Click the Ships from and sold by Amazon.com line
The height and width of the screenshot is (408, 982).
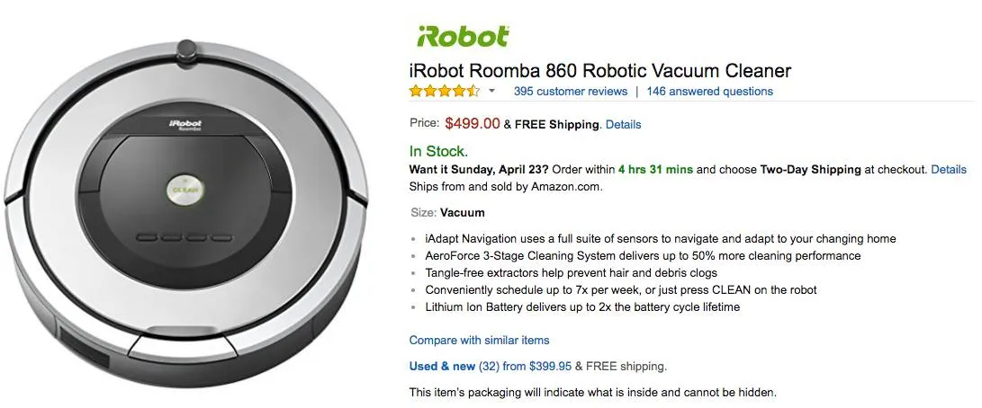pyautogui.click(x=505, y=187)
